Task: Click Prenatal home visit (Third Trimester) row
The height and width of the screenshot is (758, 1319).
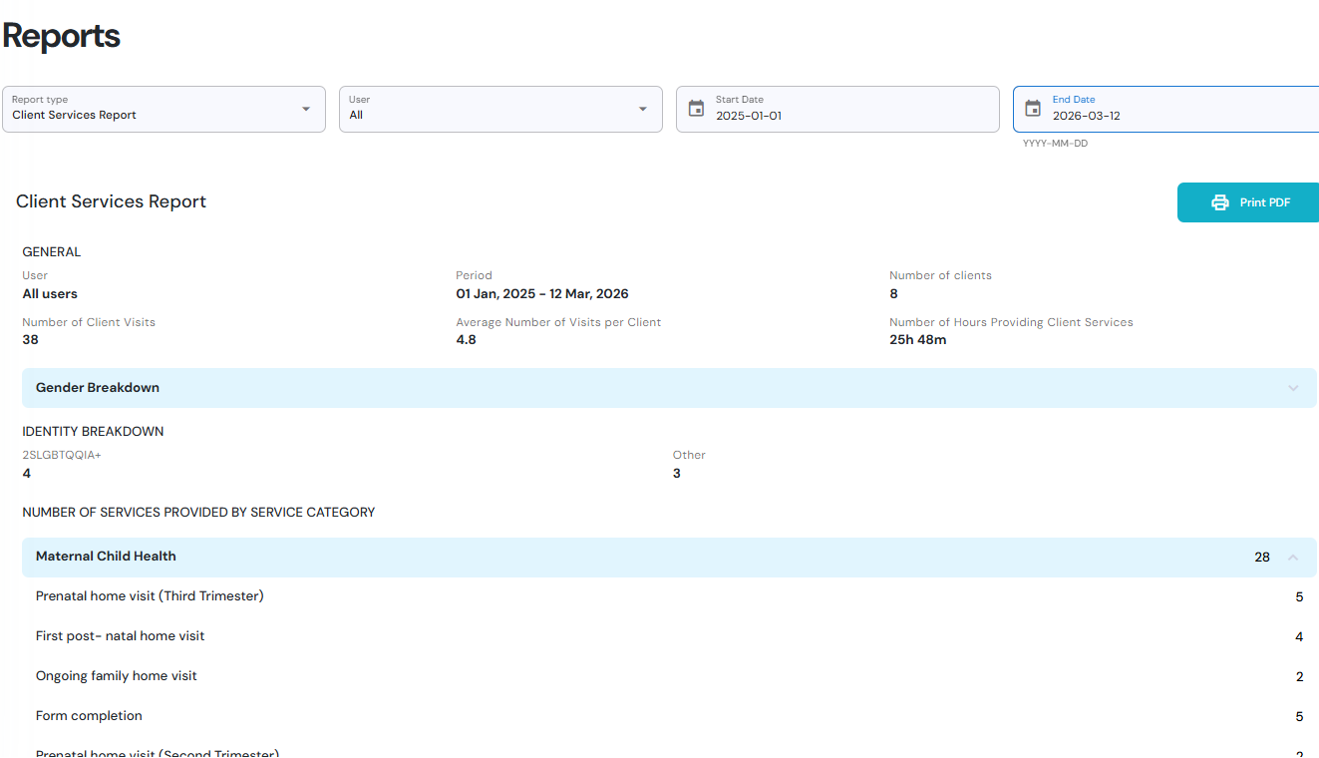Action: (x=150, y=596)
